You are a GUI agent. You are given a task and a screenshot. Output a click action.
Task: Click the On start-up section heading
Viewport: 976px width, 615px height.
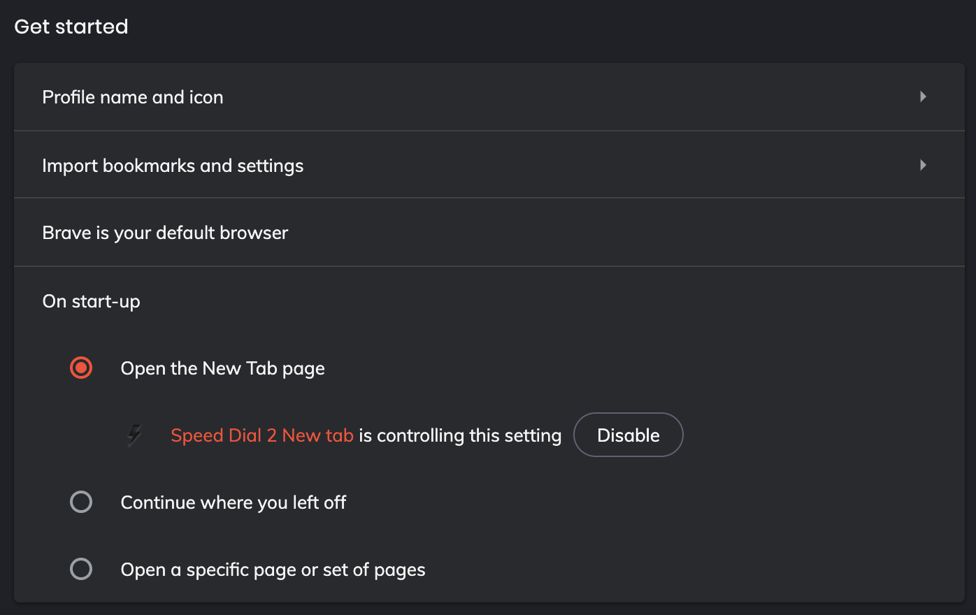coord(91,301)
